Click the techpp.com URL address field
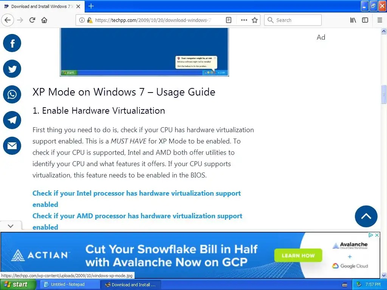Image resolution: width=387 pixels, height=290 pixels. (x=153, y=20)
